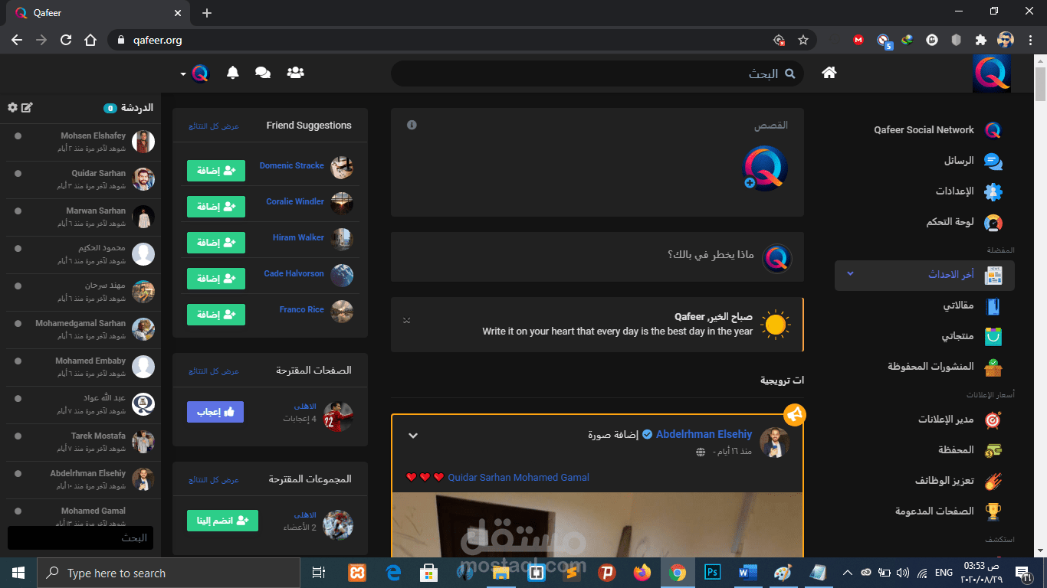This screenshot has height=588, width=1047.
Task: Open the friend requests people icon
Action: [x=295, y=73]
